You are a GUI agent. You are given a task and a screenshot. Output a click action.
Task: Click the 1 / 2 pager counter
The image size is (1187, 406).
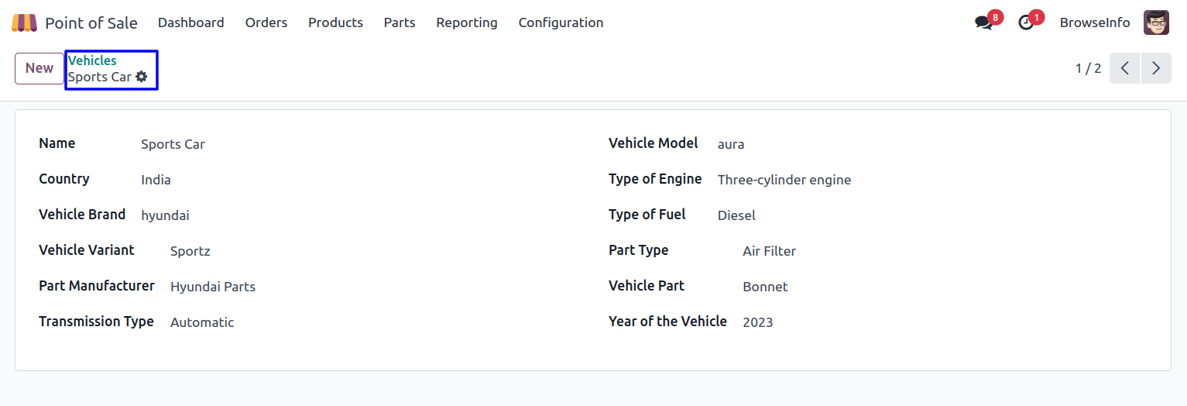(x=1088, y=68)
